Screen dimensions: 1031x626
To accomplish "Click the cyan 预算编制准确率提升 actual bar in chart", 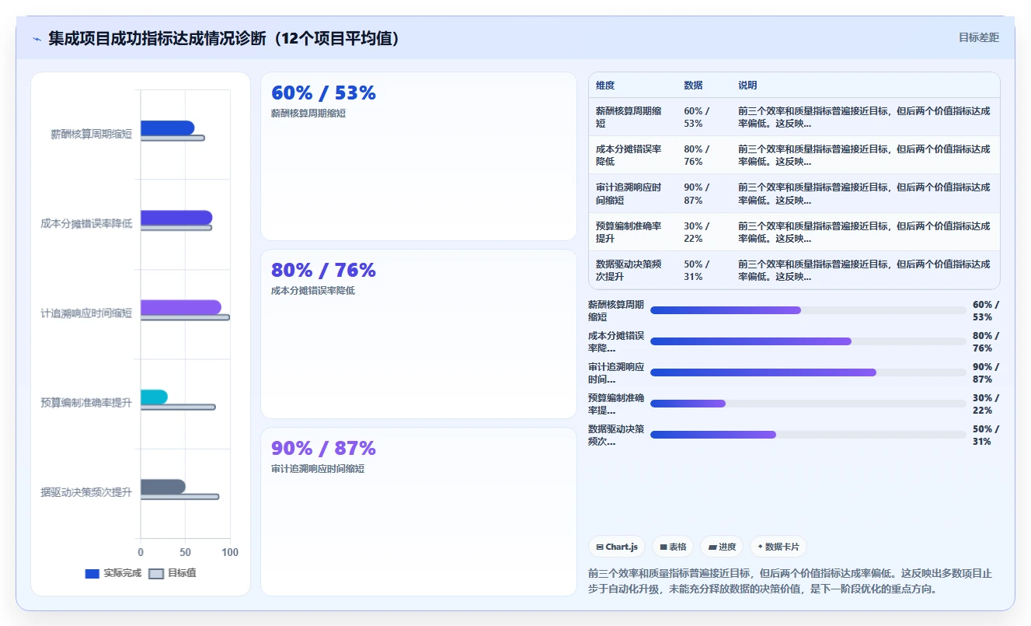I will pyautogui.click(x=154, y=397).
